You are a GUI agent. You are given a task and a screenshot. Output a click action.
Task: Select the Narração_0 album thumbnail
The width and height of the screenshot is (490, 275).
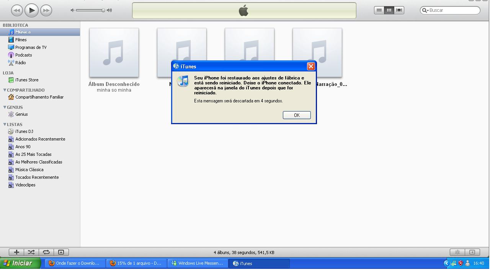tap(317, 53)
